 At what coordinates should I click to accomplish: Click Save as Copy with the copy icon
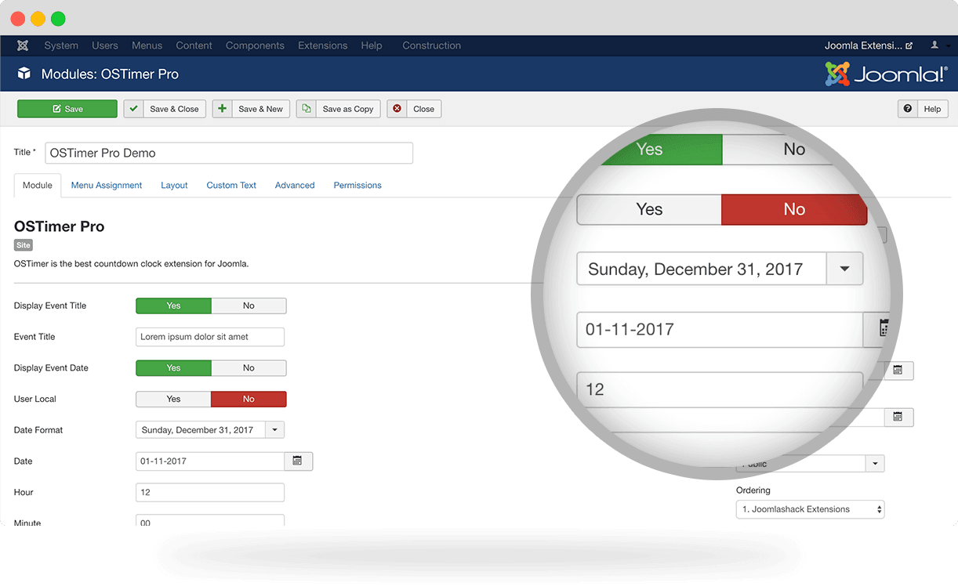(x=339, y=109)
